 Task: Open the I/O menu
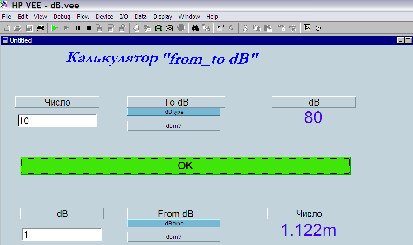124,17
